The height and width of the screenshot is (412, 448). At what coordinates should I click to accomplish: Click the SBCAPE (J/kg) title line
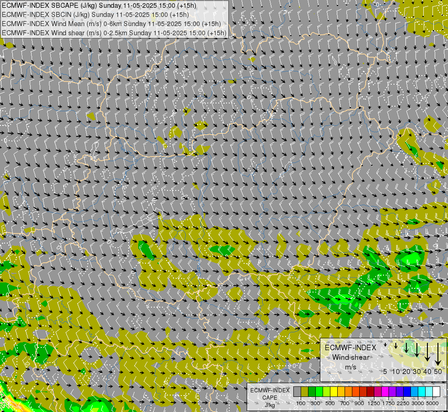pos(99,5)
